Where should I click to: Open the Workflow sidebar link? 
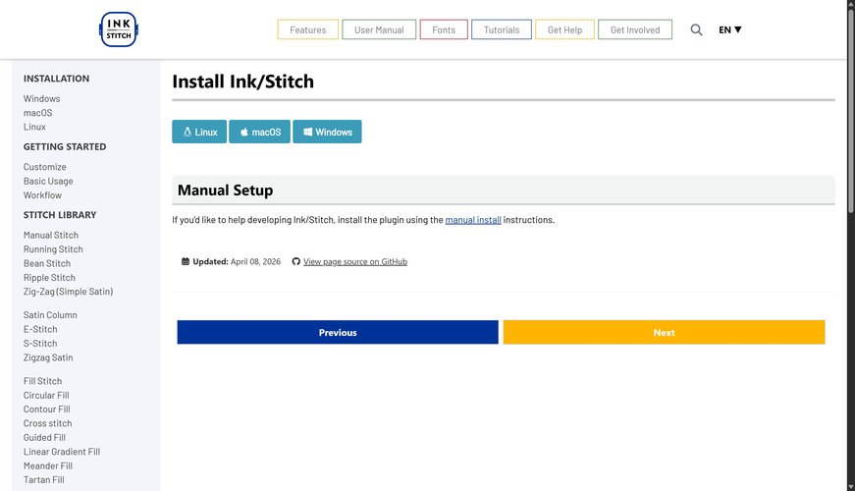42,195
